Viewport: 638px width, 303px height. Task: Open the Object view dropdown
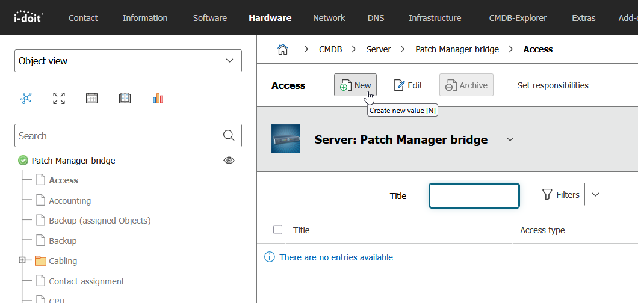[x=128, y=61]
